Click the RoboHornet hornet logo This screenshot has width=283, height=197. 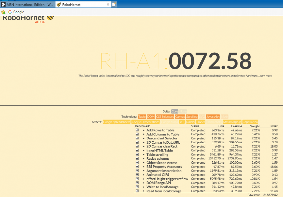50,18
